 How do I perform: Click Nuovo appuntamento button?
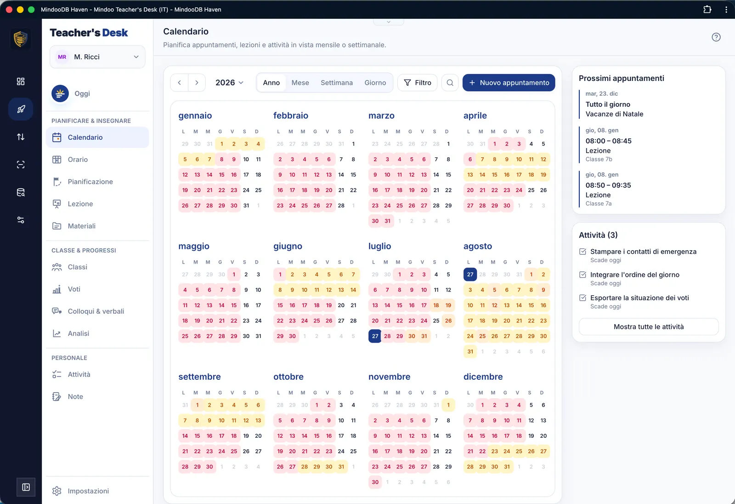509,83
